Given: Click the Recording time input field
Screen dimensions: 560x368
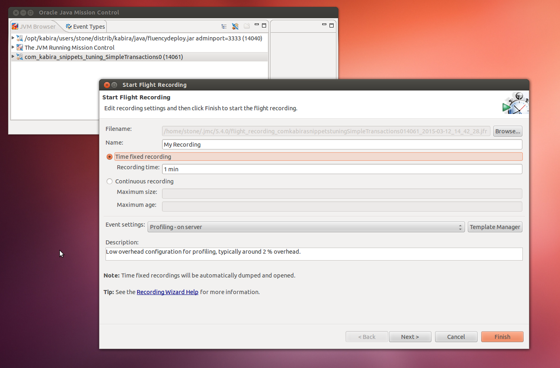Looking at the screenshot, I should coord(342,169).
